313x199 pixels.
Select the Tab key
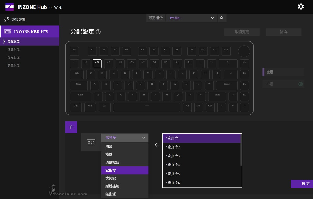pyautogui.click(x=77, y=74)
